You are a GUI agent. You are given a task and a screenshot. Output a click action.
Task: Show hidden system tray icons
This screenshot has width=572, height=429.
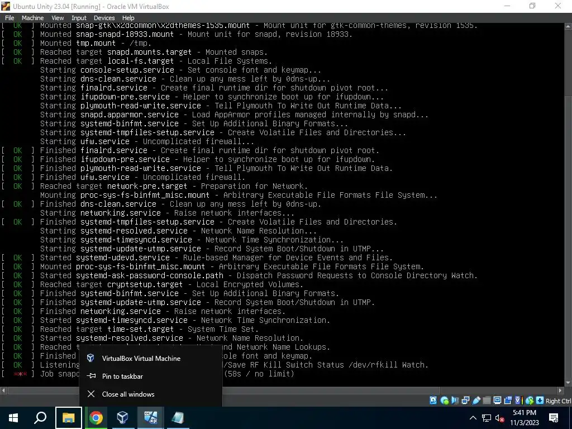pos(473,418)
